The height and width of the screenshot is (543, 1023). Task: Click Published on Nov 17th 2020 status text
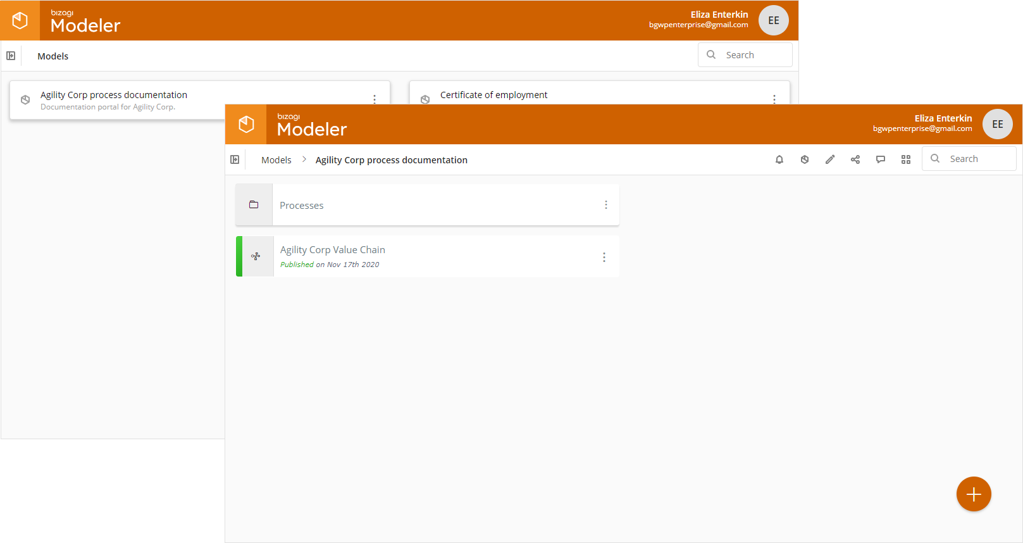tap(330, 265)
